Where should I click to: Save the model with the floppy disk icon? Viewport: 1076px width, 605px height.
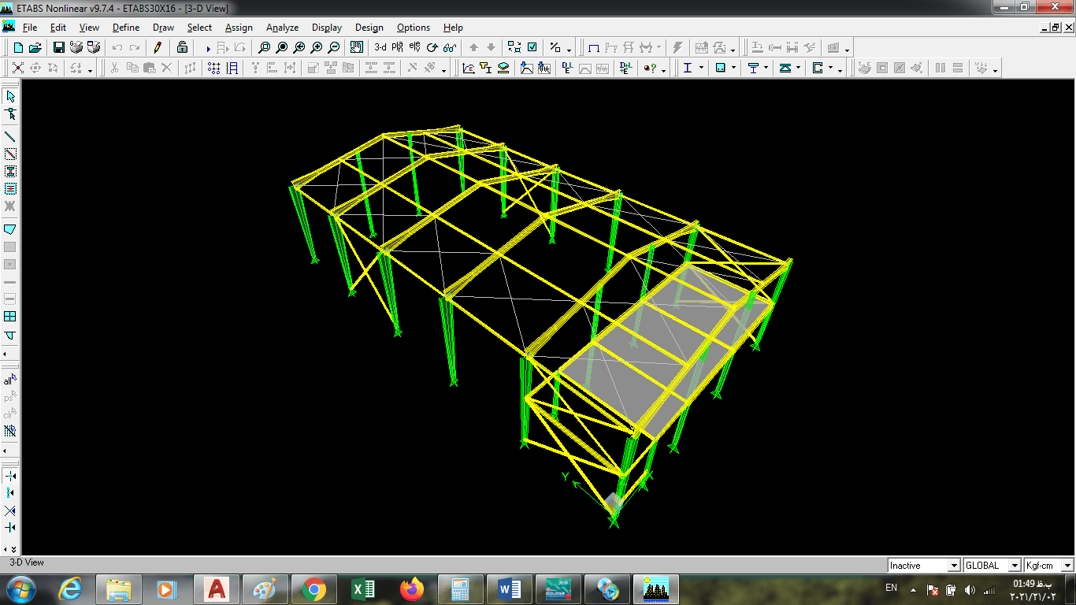pyautogui.click(x=59, y=47)
